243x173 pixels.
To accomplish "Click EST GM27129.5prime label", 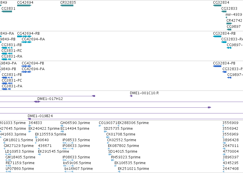I will point(19,146).
